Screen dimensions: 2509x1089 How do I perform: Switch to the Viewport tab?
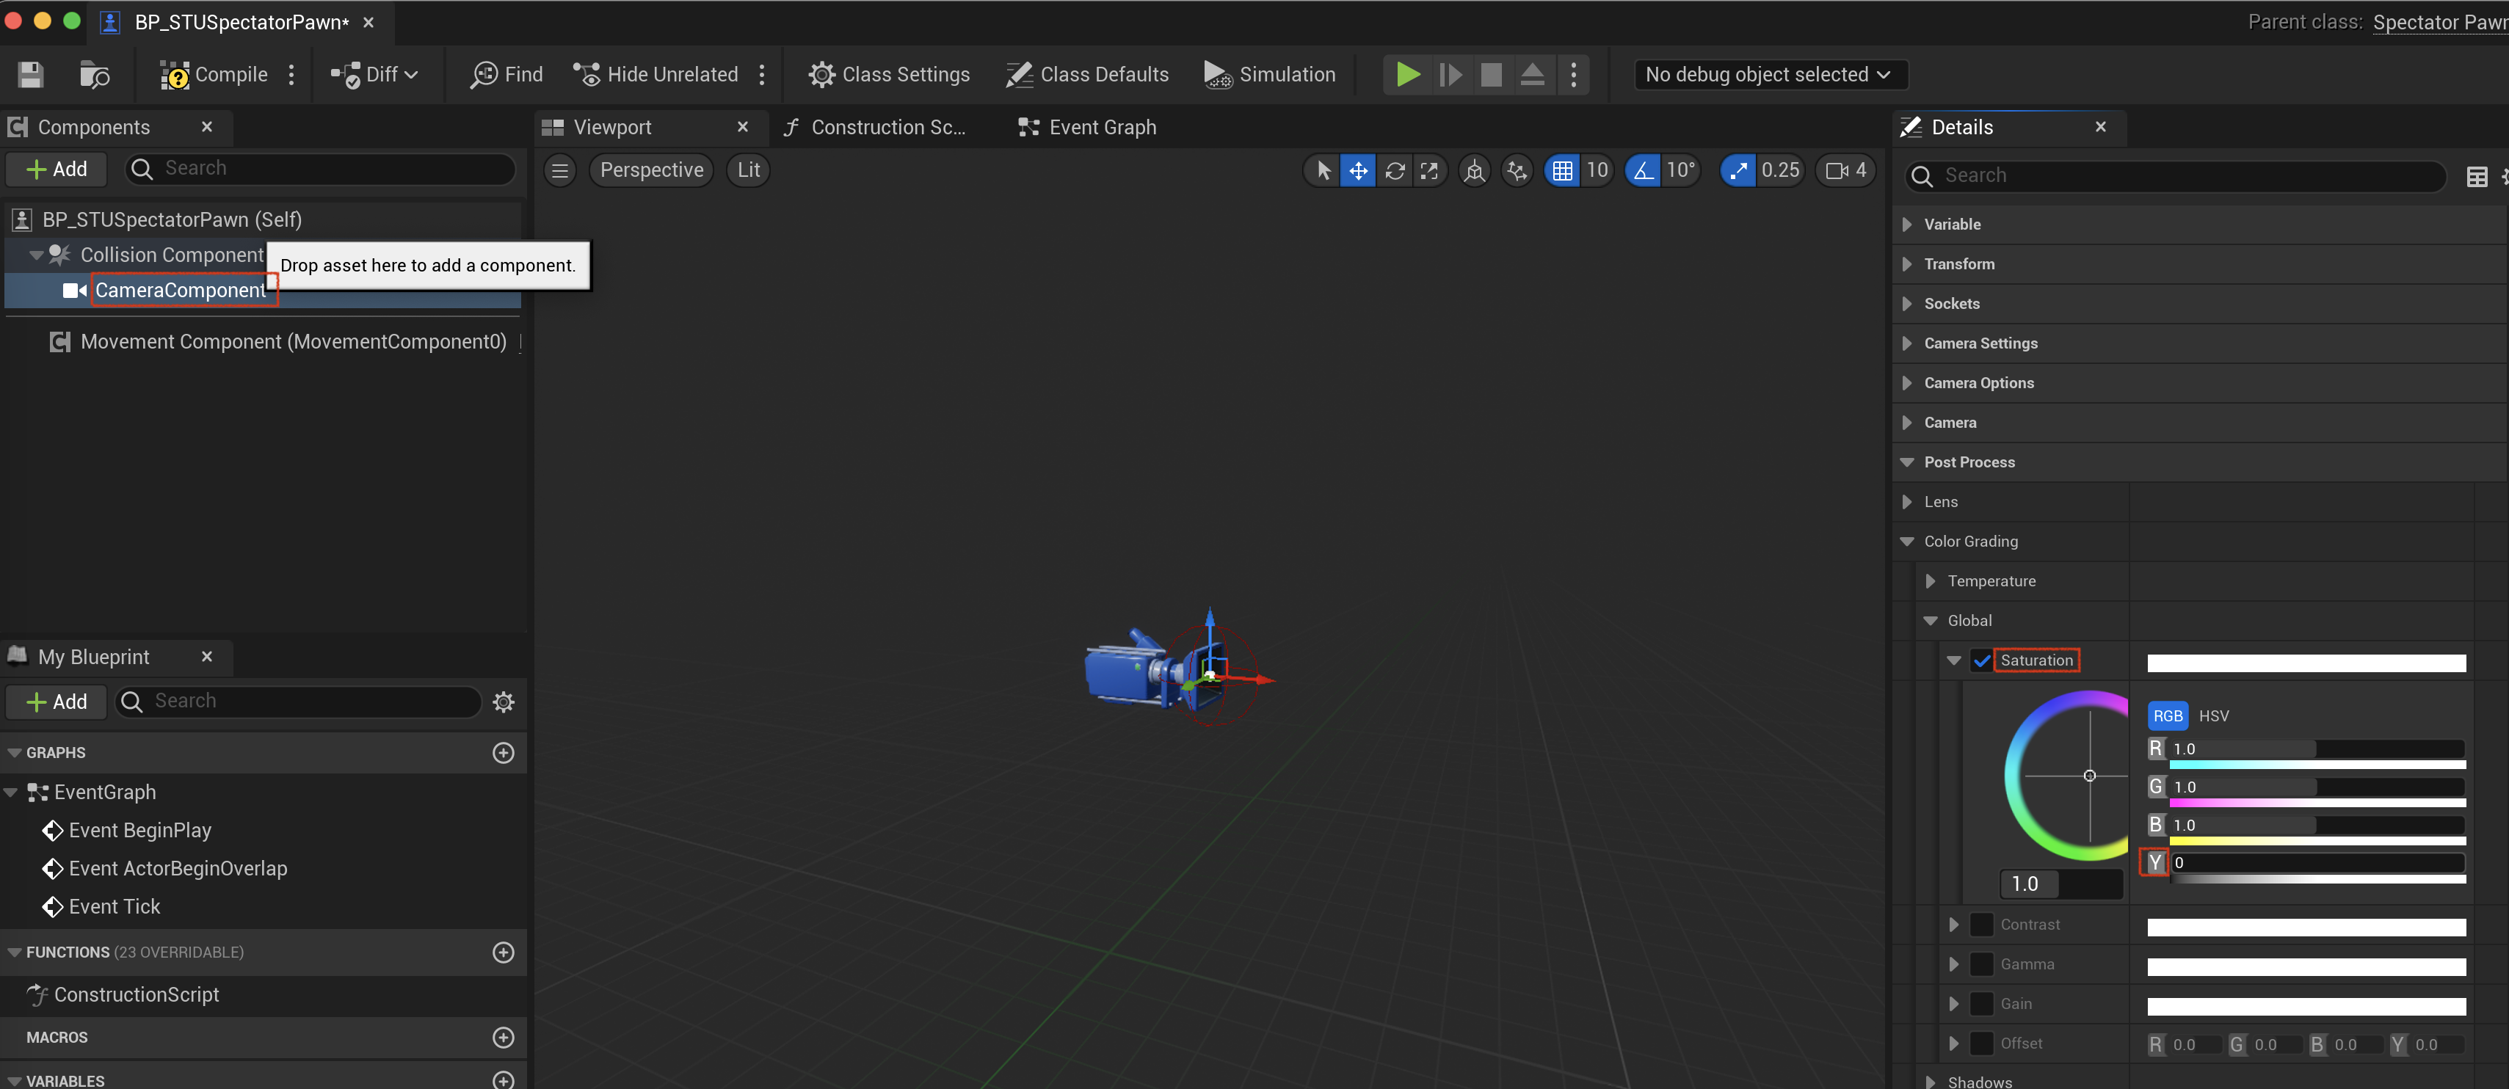pyautogui.click(x=611, y=127)
